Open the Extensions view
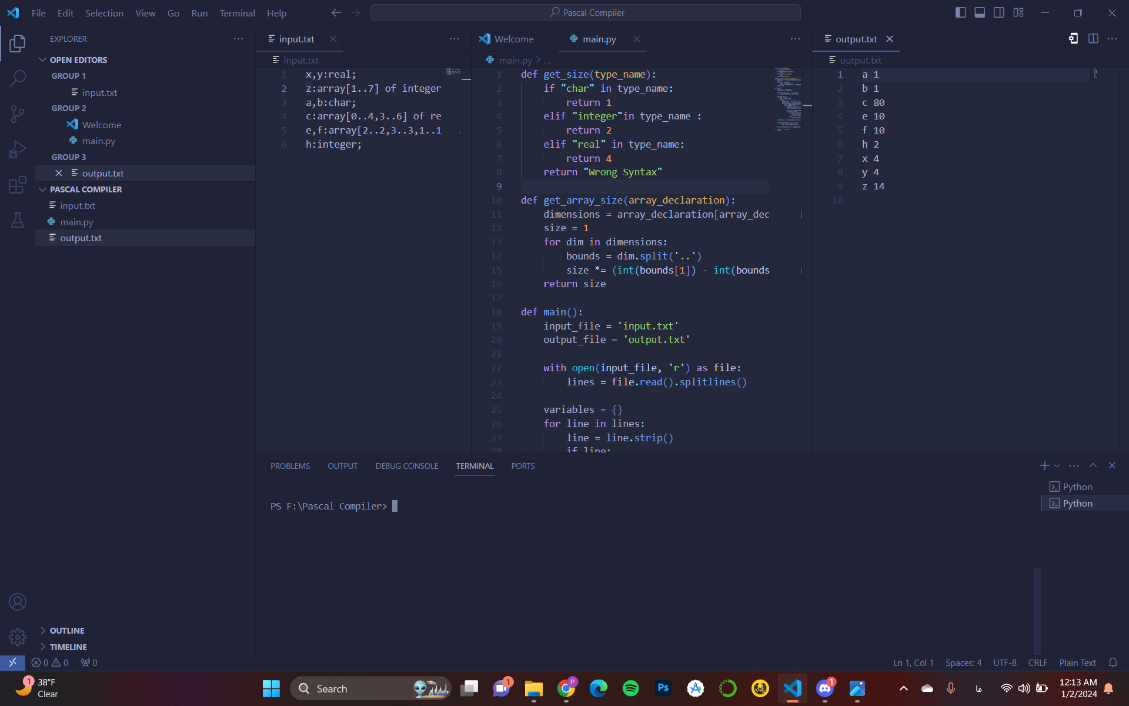This screenshot has height=706, width=1129. 18,185
